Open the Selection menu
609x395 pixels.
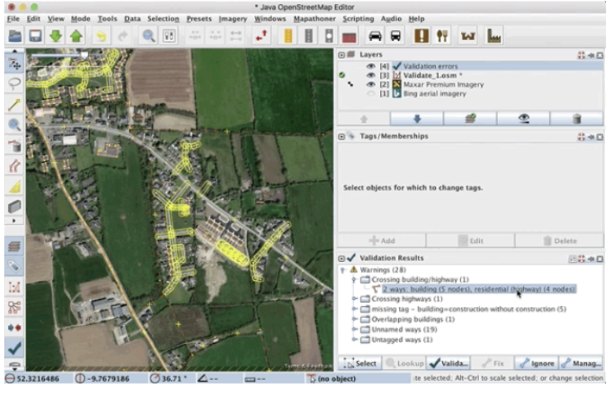pos(163,19)
